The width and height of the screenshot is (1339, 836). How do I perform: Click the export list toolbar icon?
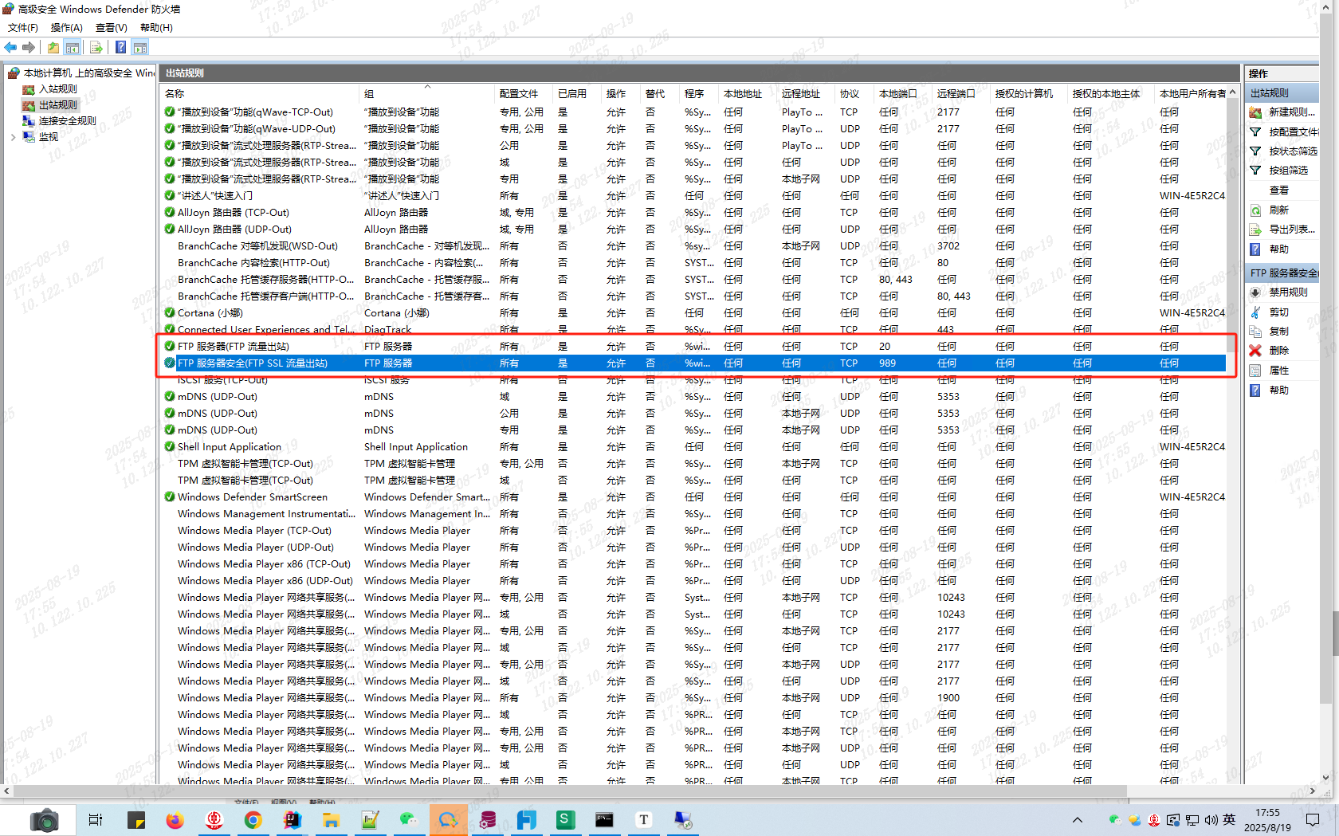click(x=96, y=48)
